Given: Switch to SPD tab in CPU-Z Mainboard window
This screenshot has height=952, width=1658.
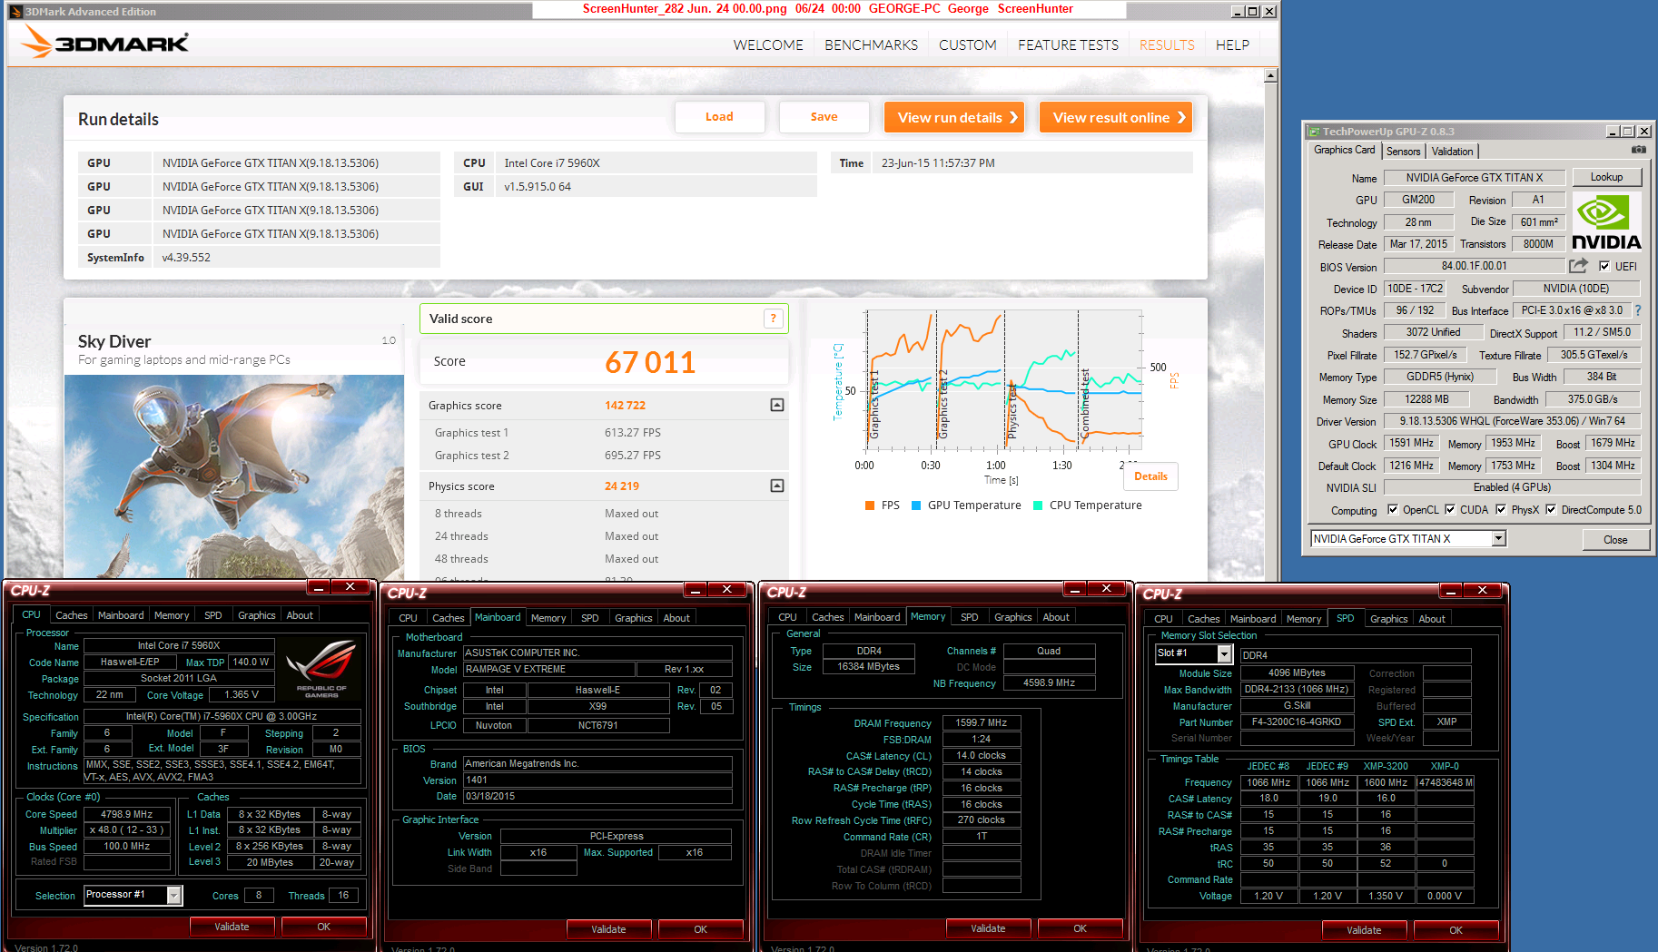Looking at the screenshot, I should click(589, 618).
